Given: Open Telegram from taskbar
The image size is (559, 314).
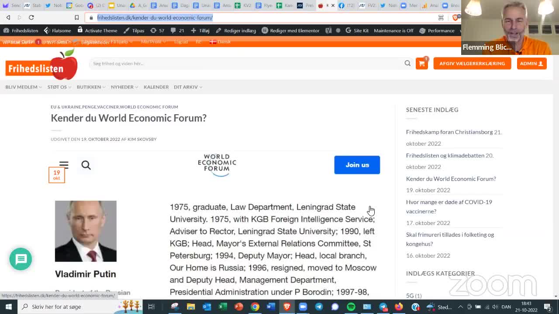Looking at the screenshot, I should click(319, 307).
